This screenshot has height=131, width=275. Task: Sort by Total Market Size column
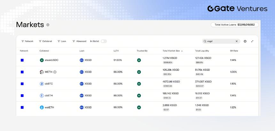173,51
